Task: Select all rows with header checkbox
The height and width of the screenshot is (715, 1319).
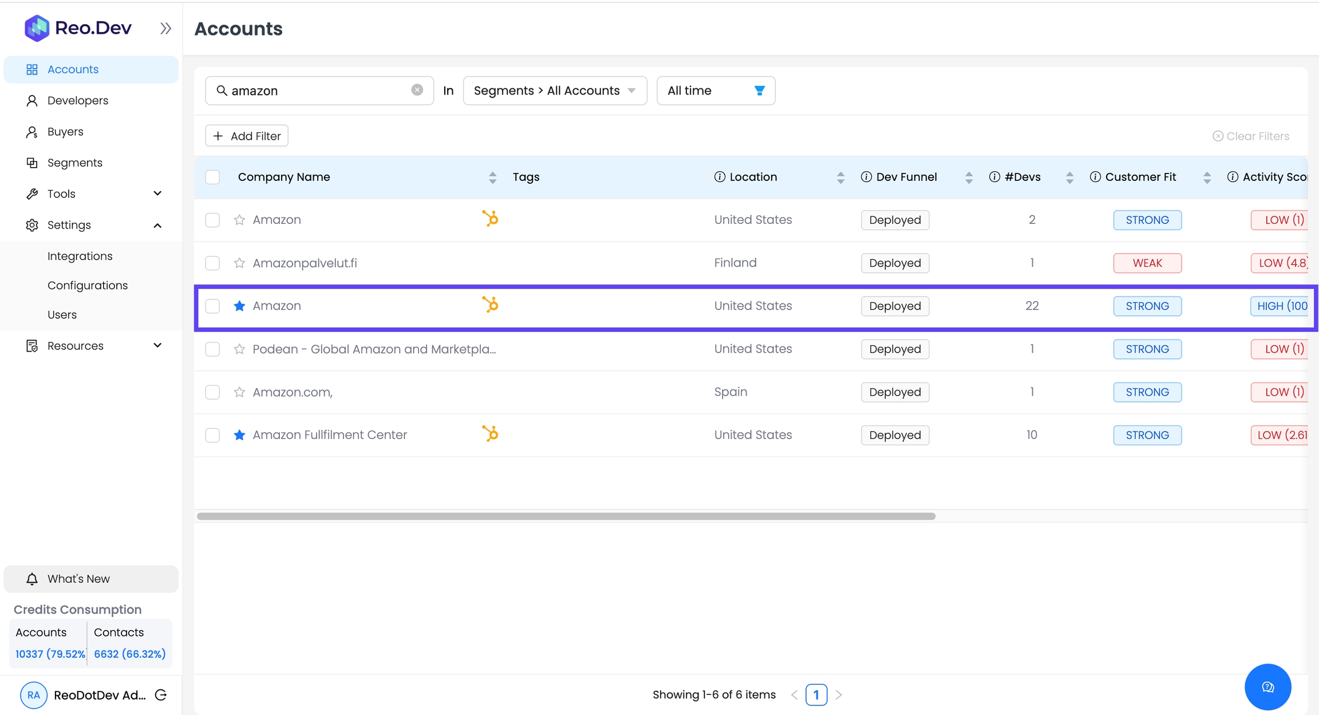Action: point(212,177)
